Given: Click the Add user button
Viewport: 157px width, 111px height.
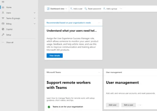Looking at the screenshot, I should [x=113, y=105].
